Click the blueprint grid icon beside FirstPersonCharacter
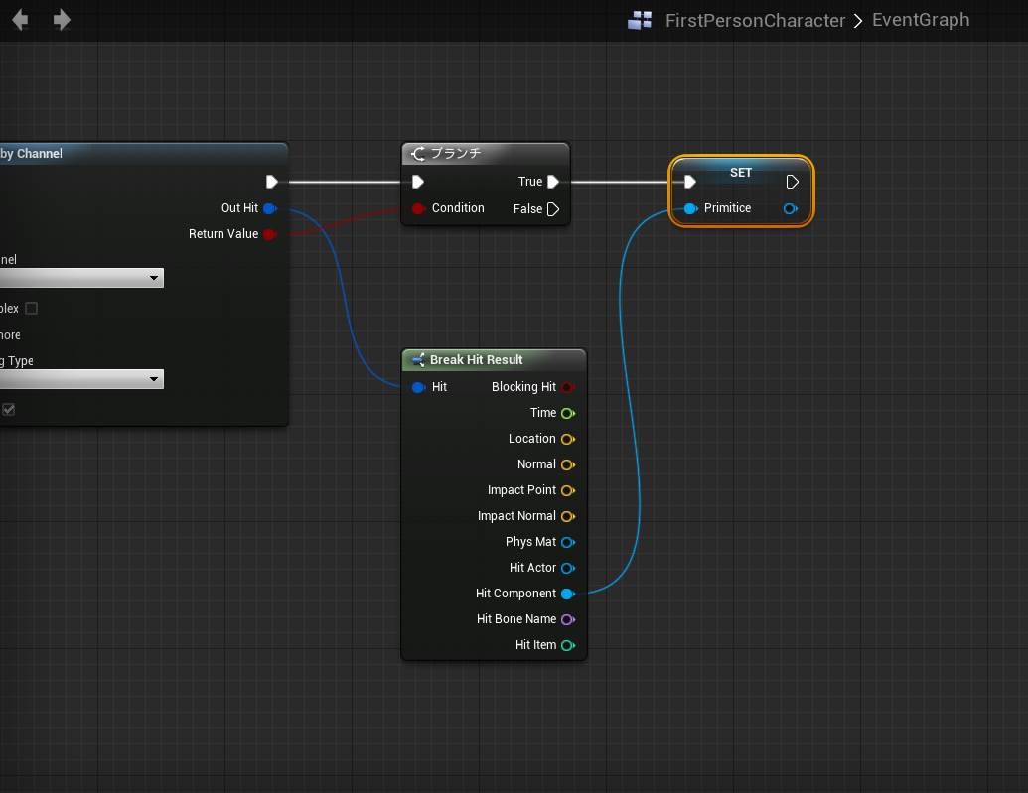 [640, 20]
